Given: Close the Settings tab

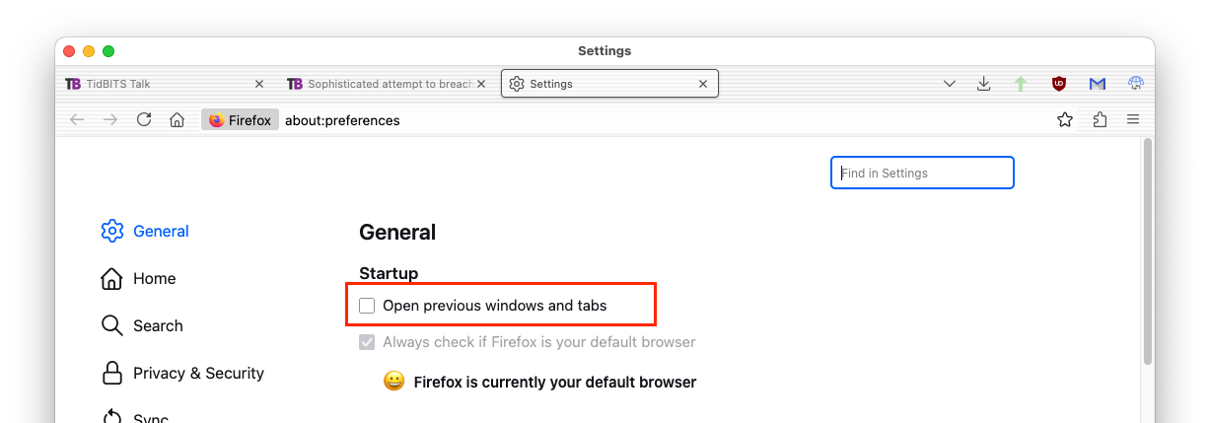Looking at the screenshot, I should [703, 84].
